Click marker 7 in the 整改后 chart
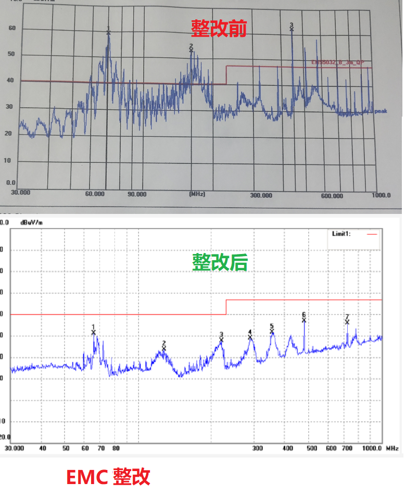 point(347,321)
